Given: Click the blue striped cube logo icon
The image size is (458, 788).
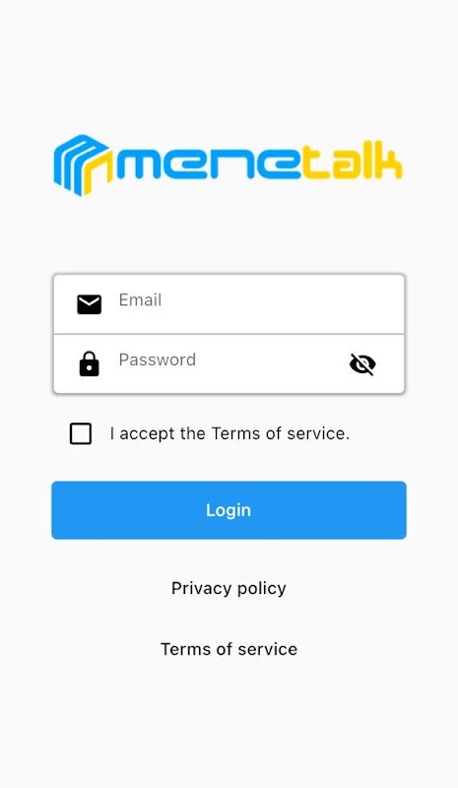Looking at the screenshot, I should 83,164.
